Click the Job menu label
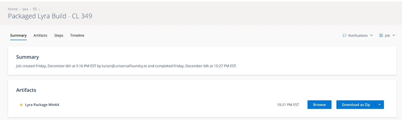The width and height of the screenshot is (402, 120). pos(387,35)
